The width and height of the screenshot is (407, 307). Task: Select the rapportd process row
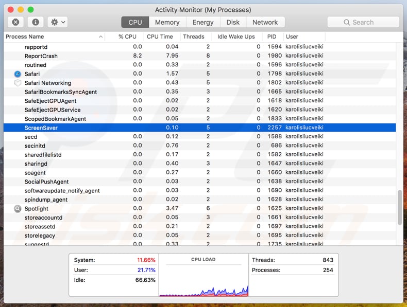(x=199, y=47)
